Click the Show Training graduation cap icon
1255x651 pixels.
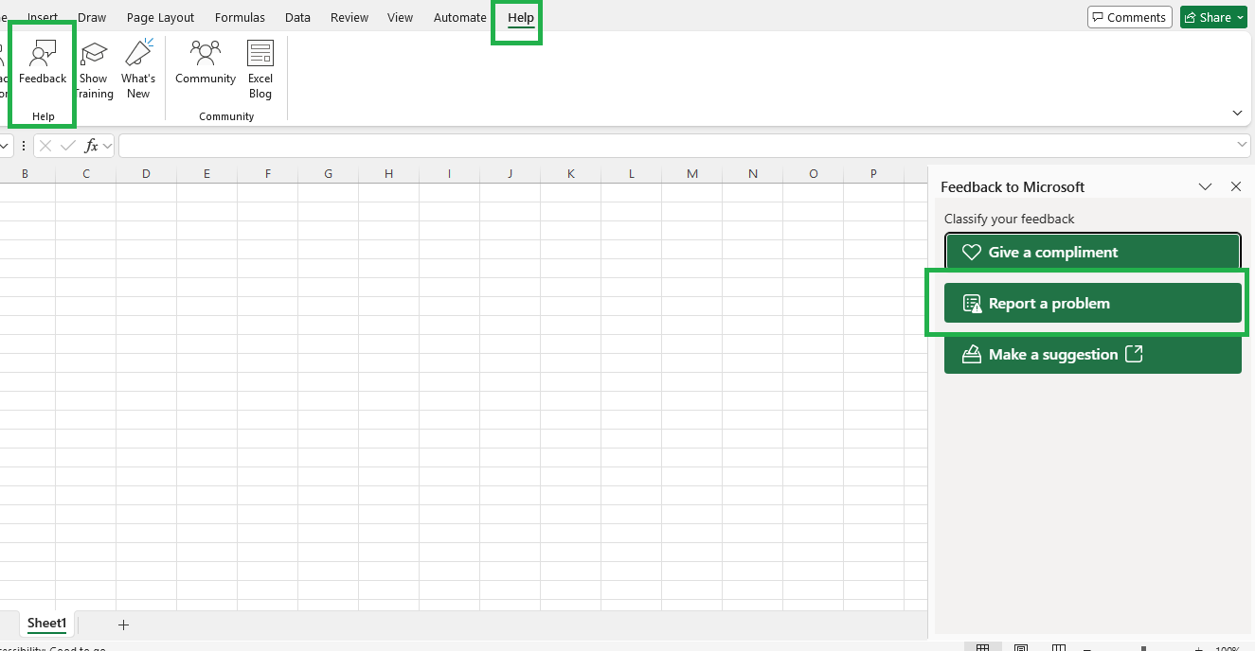[x=94, y=54]
